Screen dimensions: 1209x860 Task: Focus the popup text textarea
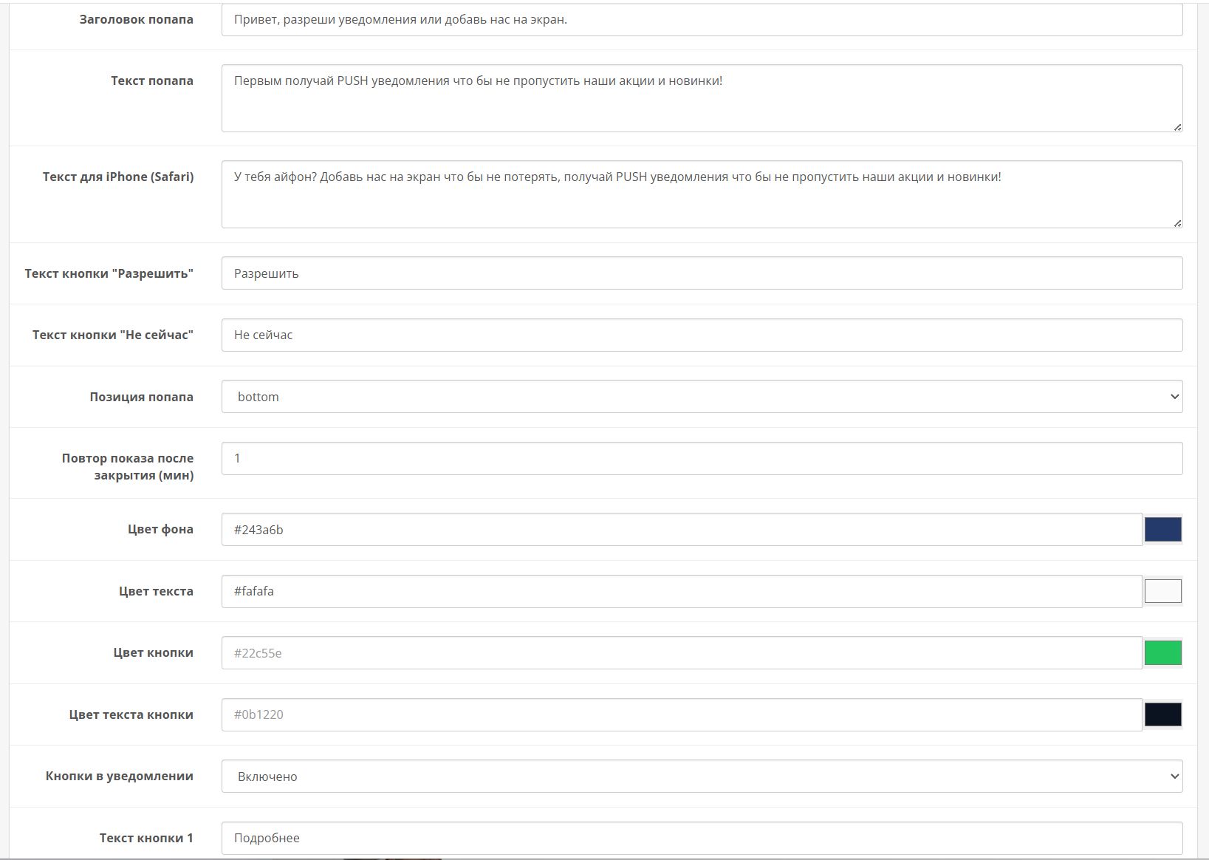[702, 98]
